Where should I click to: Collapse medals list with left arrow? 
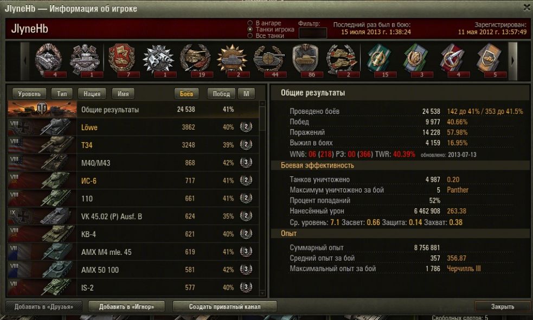coord(25,61)
